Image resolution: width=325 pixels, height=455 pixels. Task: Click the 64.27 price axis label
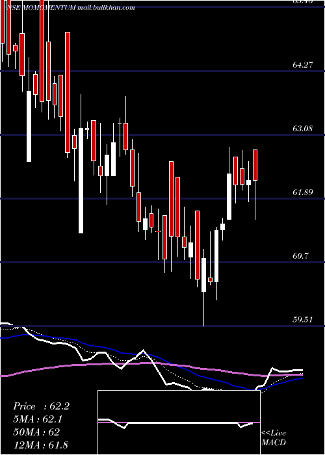pos(303,65)
